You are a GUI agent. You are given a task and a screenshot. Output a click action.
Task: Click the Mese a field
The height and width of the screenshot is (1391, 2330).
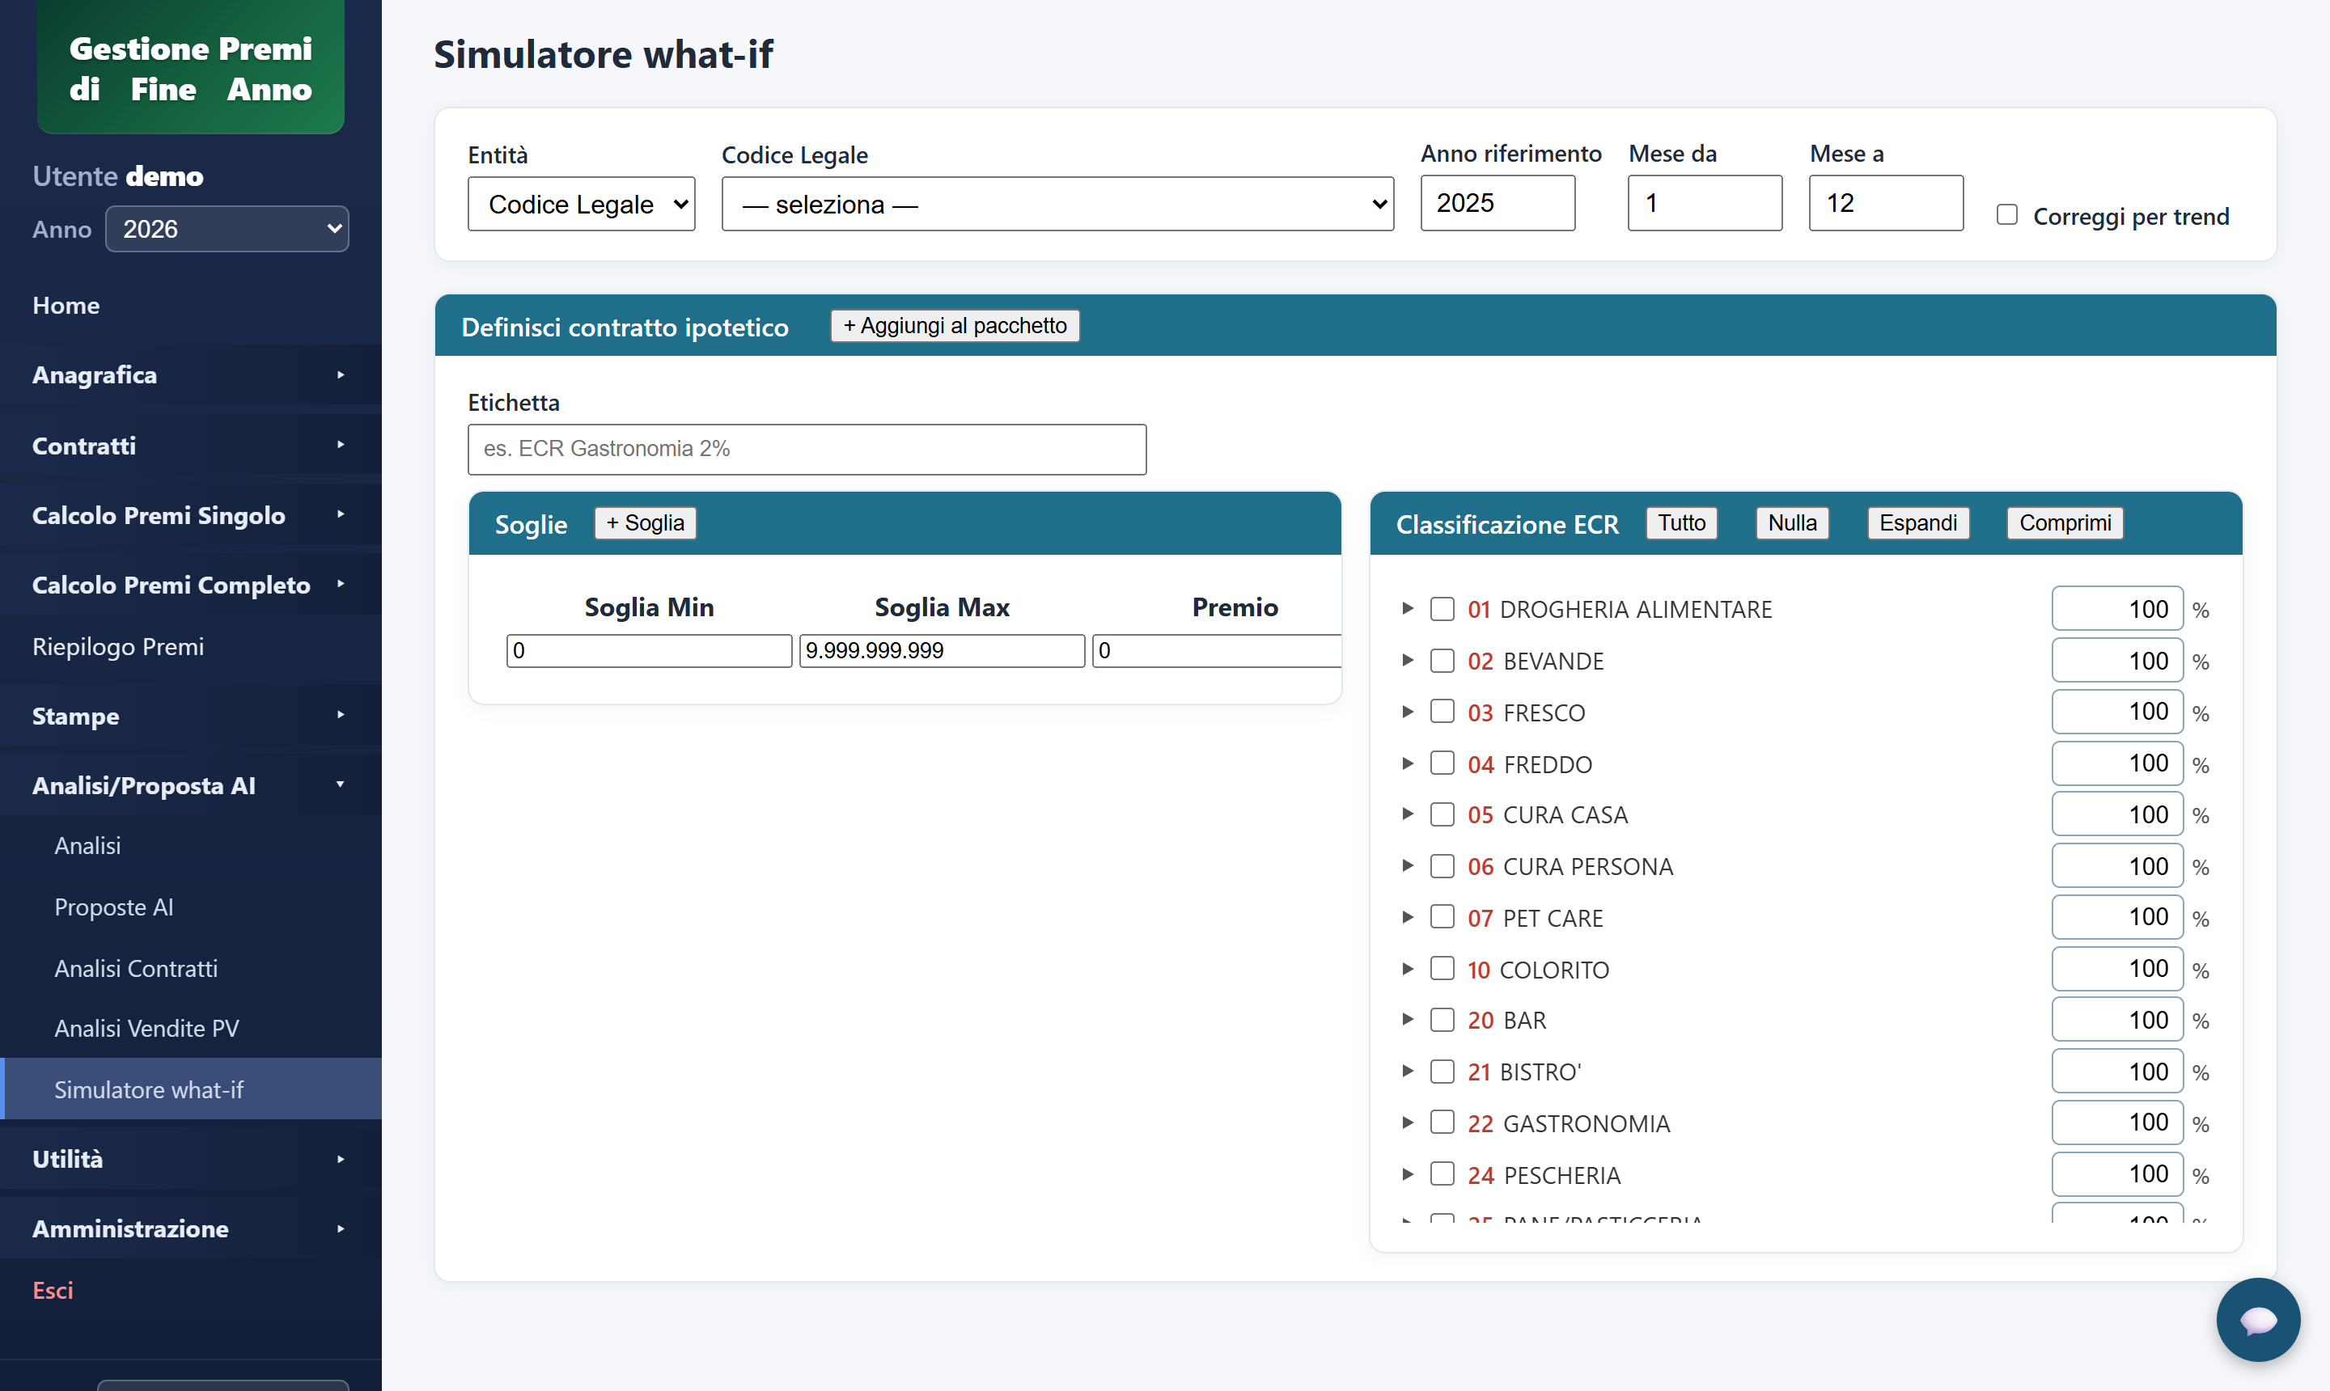coord(1886,202)
